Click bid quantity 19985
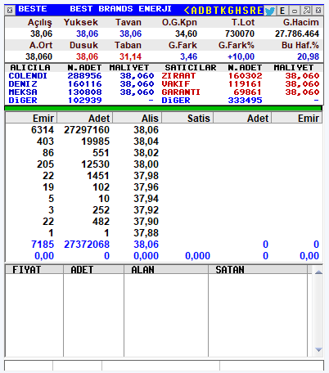Viewport: 329px width, 373px height. point(96,142)
